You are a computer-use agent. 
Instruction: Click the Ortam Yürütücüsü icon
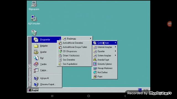pos(60,56)
